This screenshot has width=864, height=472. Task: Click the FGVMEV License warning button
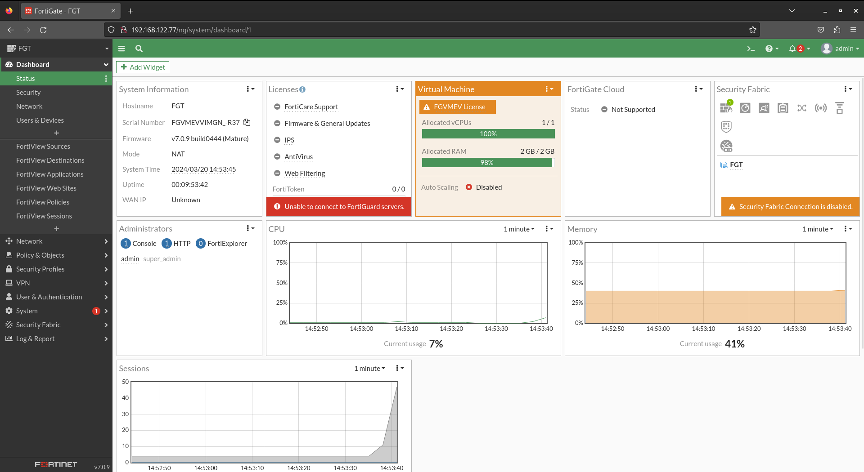click(457, 107)
